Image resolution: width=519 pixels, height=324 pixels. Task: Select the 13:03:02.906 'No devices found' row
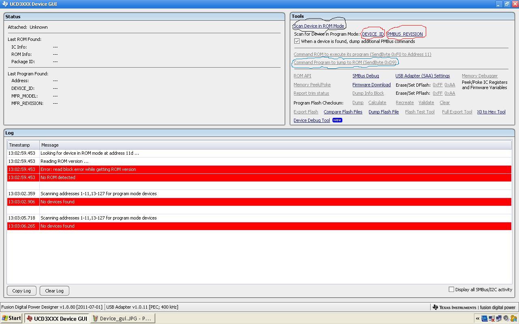259,202
